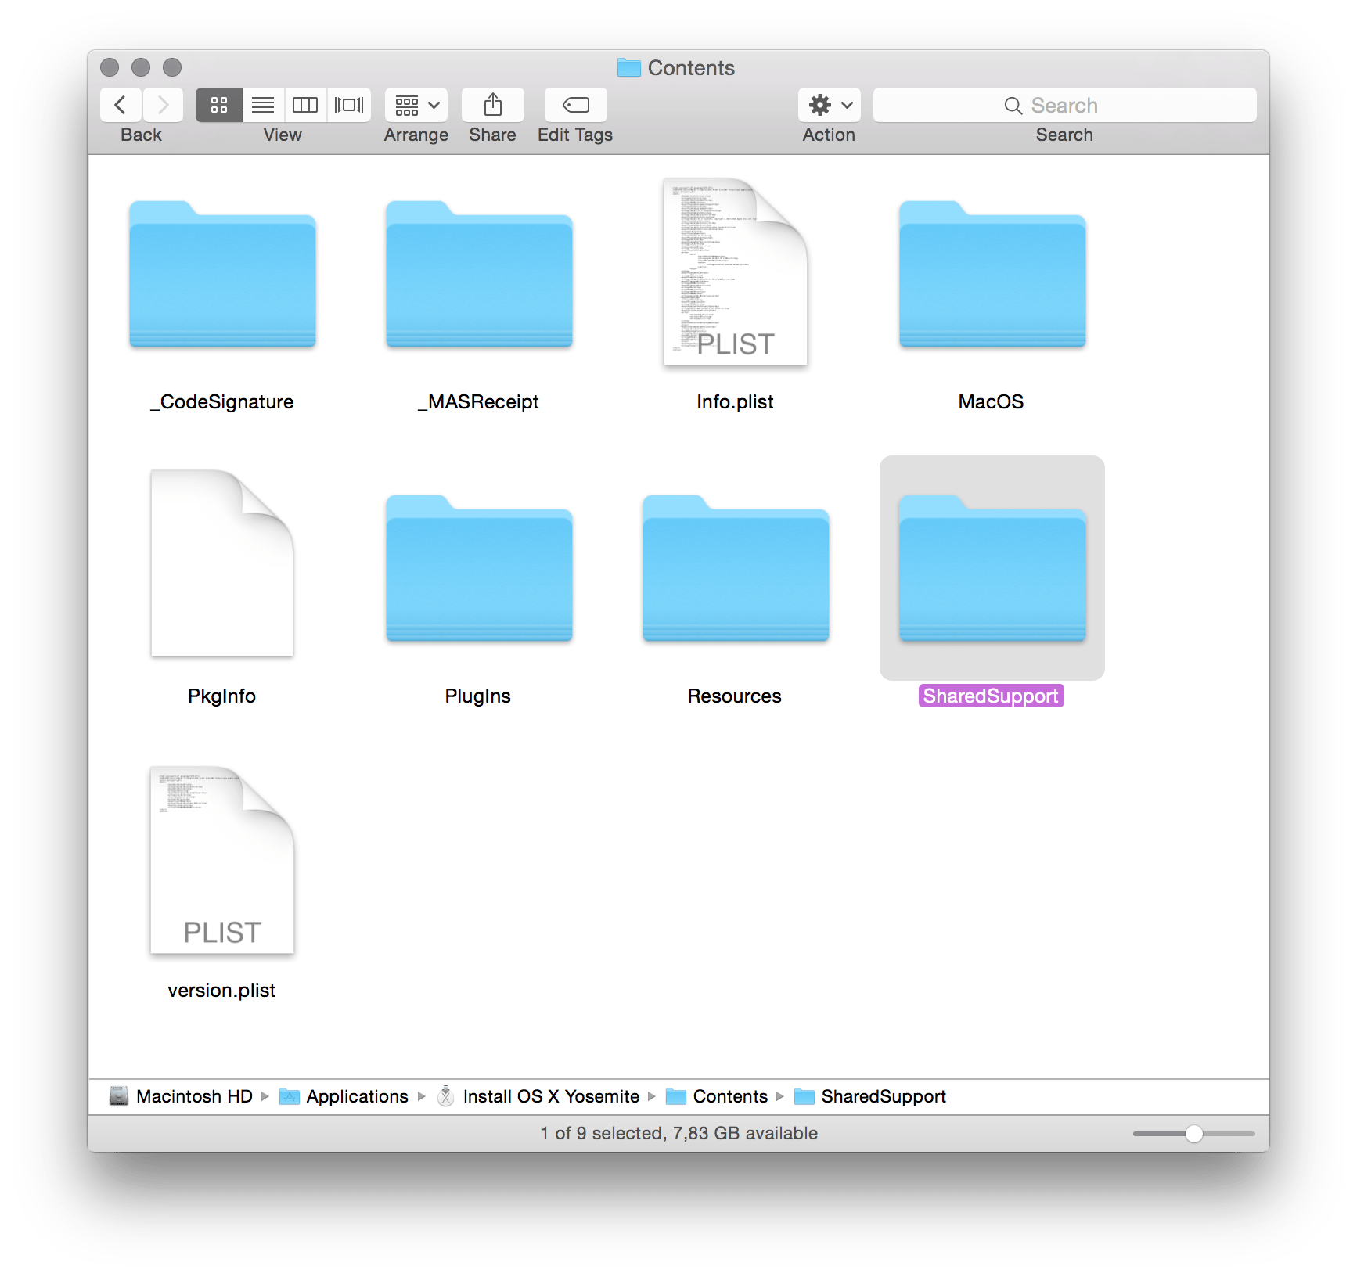The width and height of the screenshot is (1357, 1277).
Task: Open the Action gear menu
Action: [830, 105]
